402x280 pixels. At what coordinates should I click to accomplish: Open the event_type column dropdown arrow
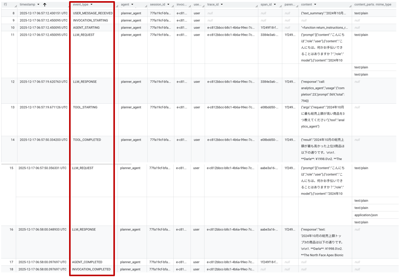91,5
